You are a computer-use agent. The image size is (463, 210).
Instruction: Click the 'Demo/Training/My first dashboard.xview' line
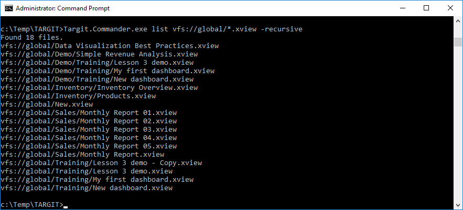click(x=107, y=71)
